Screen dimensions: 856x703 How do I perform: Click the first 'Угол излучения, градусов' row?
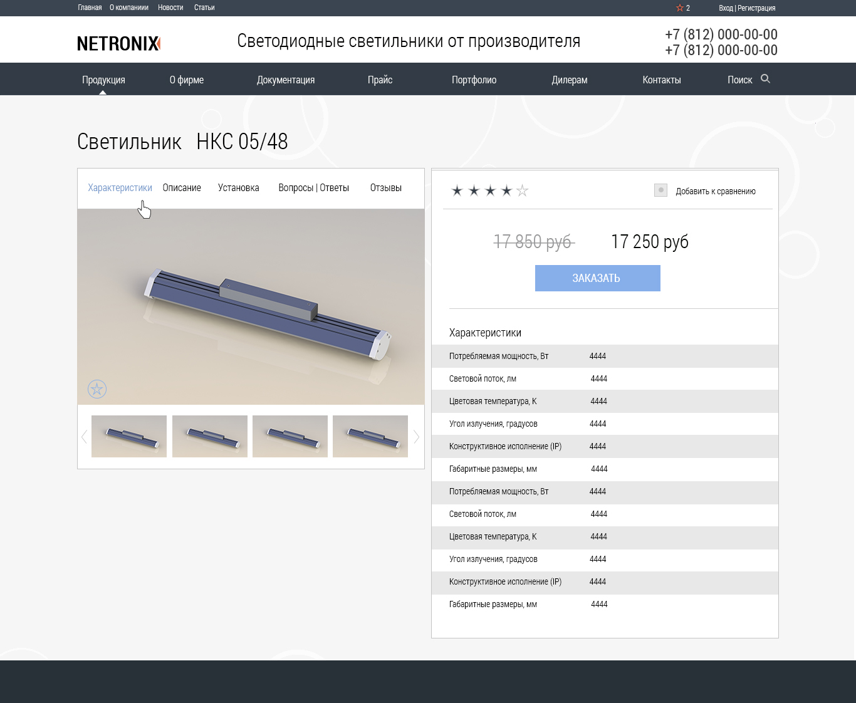605,424
